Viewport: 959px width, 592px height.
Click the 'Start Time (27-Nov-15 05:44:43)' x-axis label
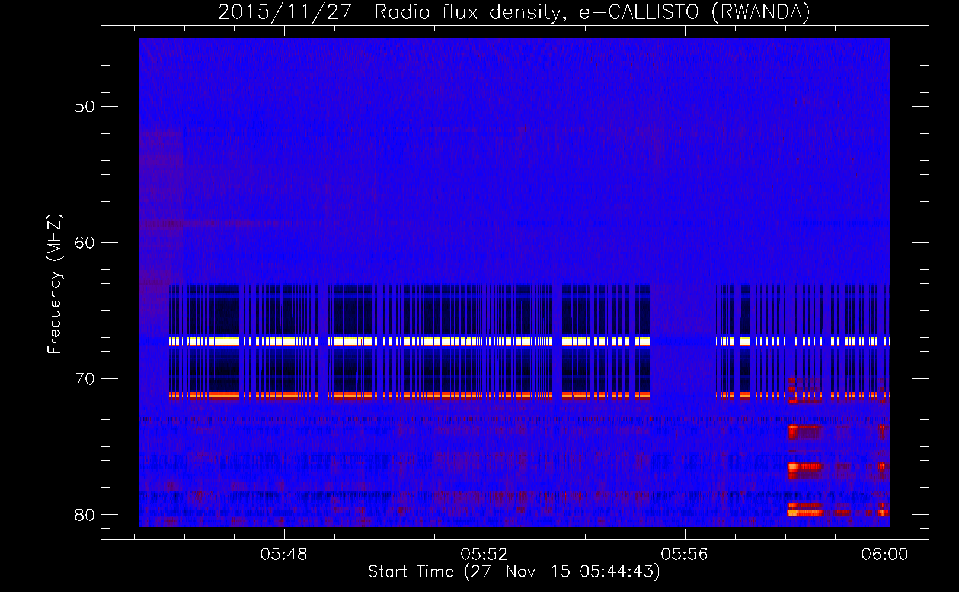tap(514, 572)
